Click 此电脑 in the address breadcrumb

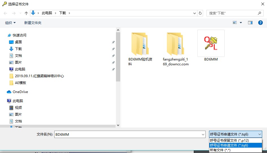tap(47, 13)
